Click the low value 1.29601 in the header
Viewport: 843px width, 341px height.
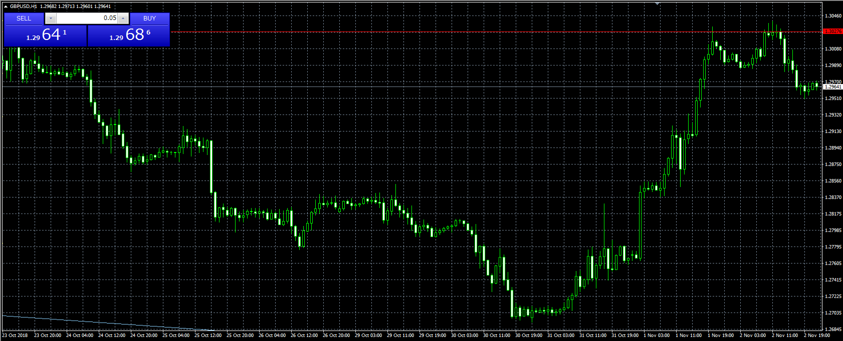84,6
